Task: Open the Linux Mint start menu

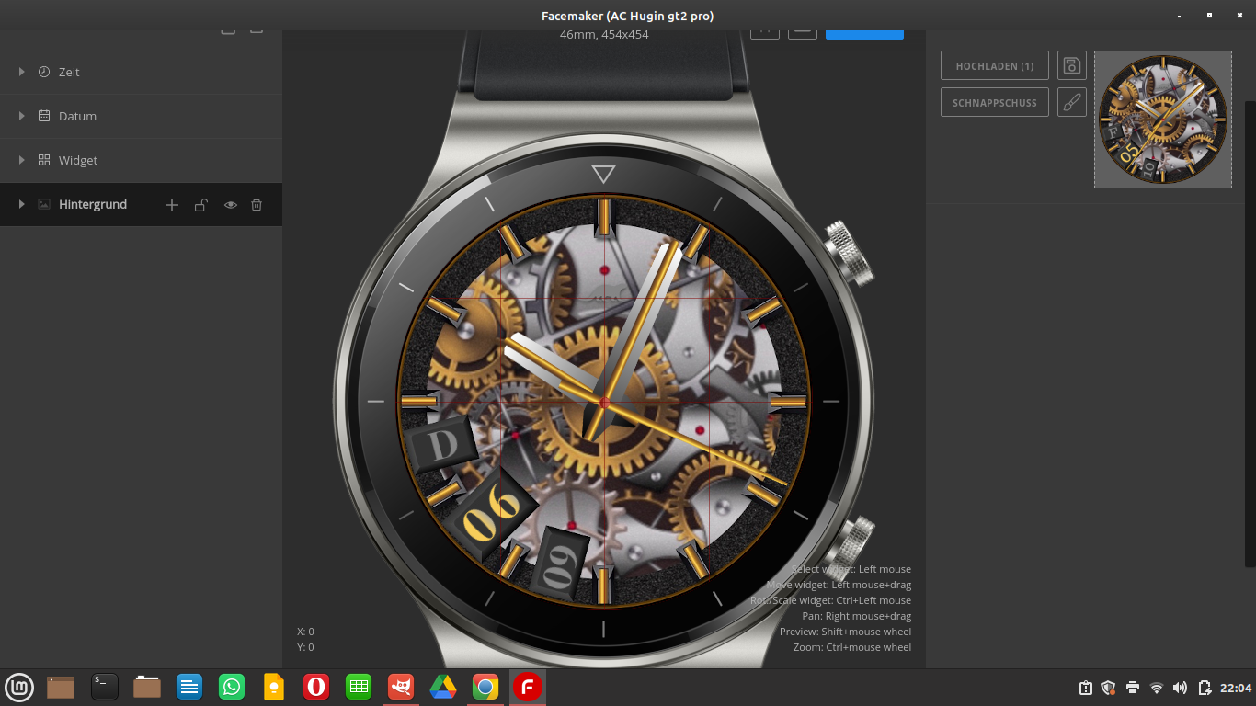Action: click(19, 687)
